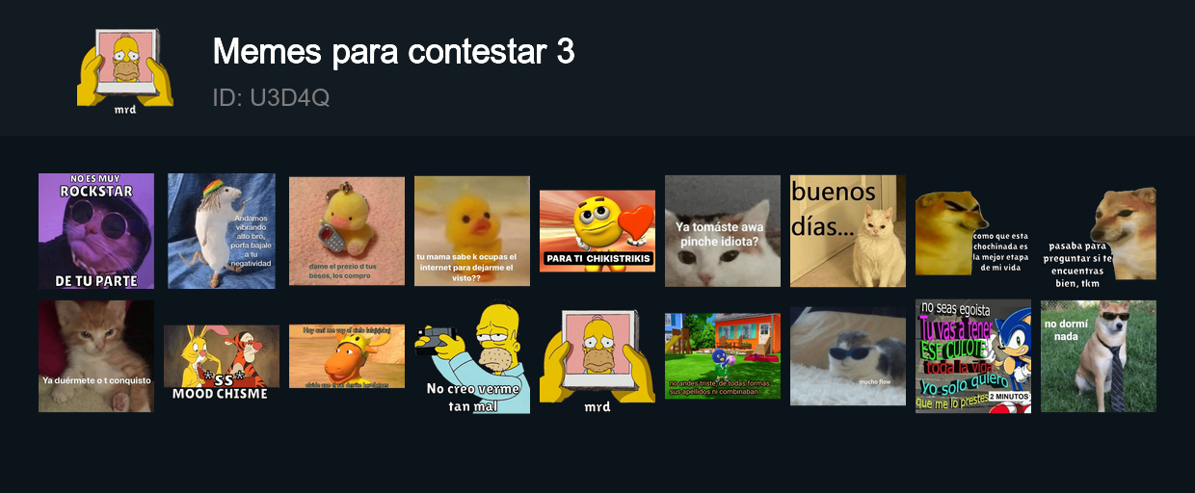Image resolution: width=1195 pixels, height=493 pixels.
Task: Click the 'Memes para contestar 3' pack title
Action: (393, 52)
